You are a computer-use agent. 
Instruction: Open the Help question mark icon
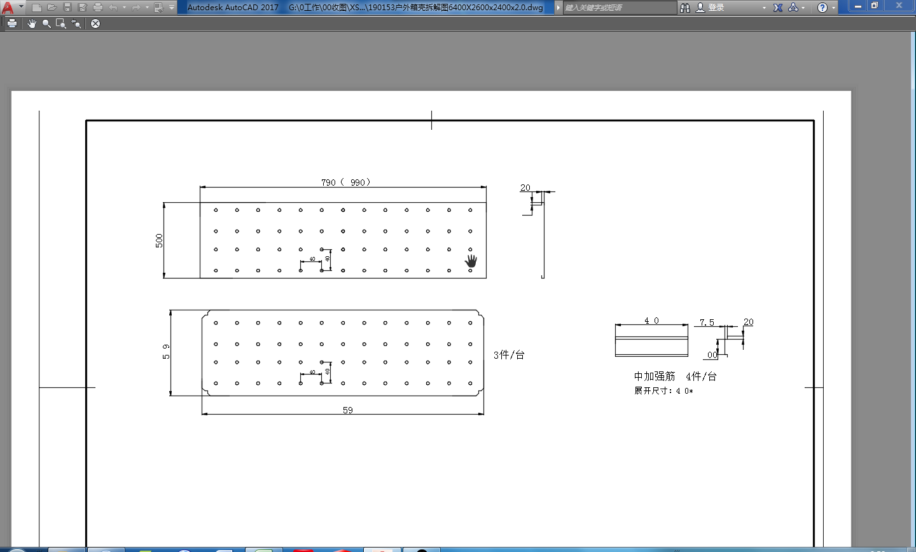point(822,8)
